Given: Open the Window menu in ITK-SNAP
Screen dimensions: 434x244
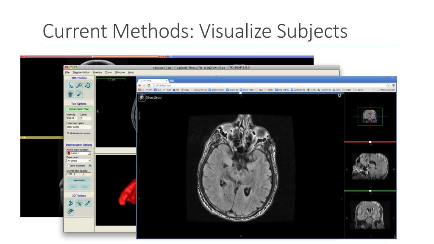Looking at the screenshot, I should pos(120,72).
